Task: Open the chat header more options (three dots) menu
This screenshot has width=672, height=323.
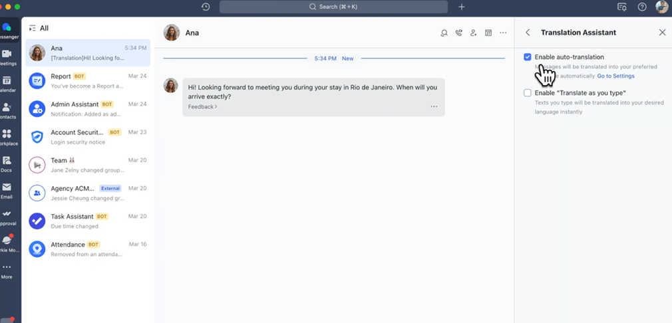Action: click(503, 33)
